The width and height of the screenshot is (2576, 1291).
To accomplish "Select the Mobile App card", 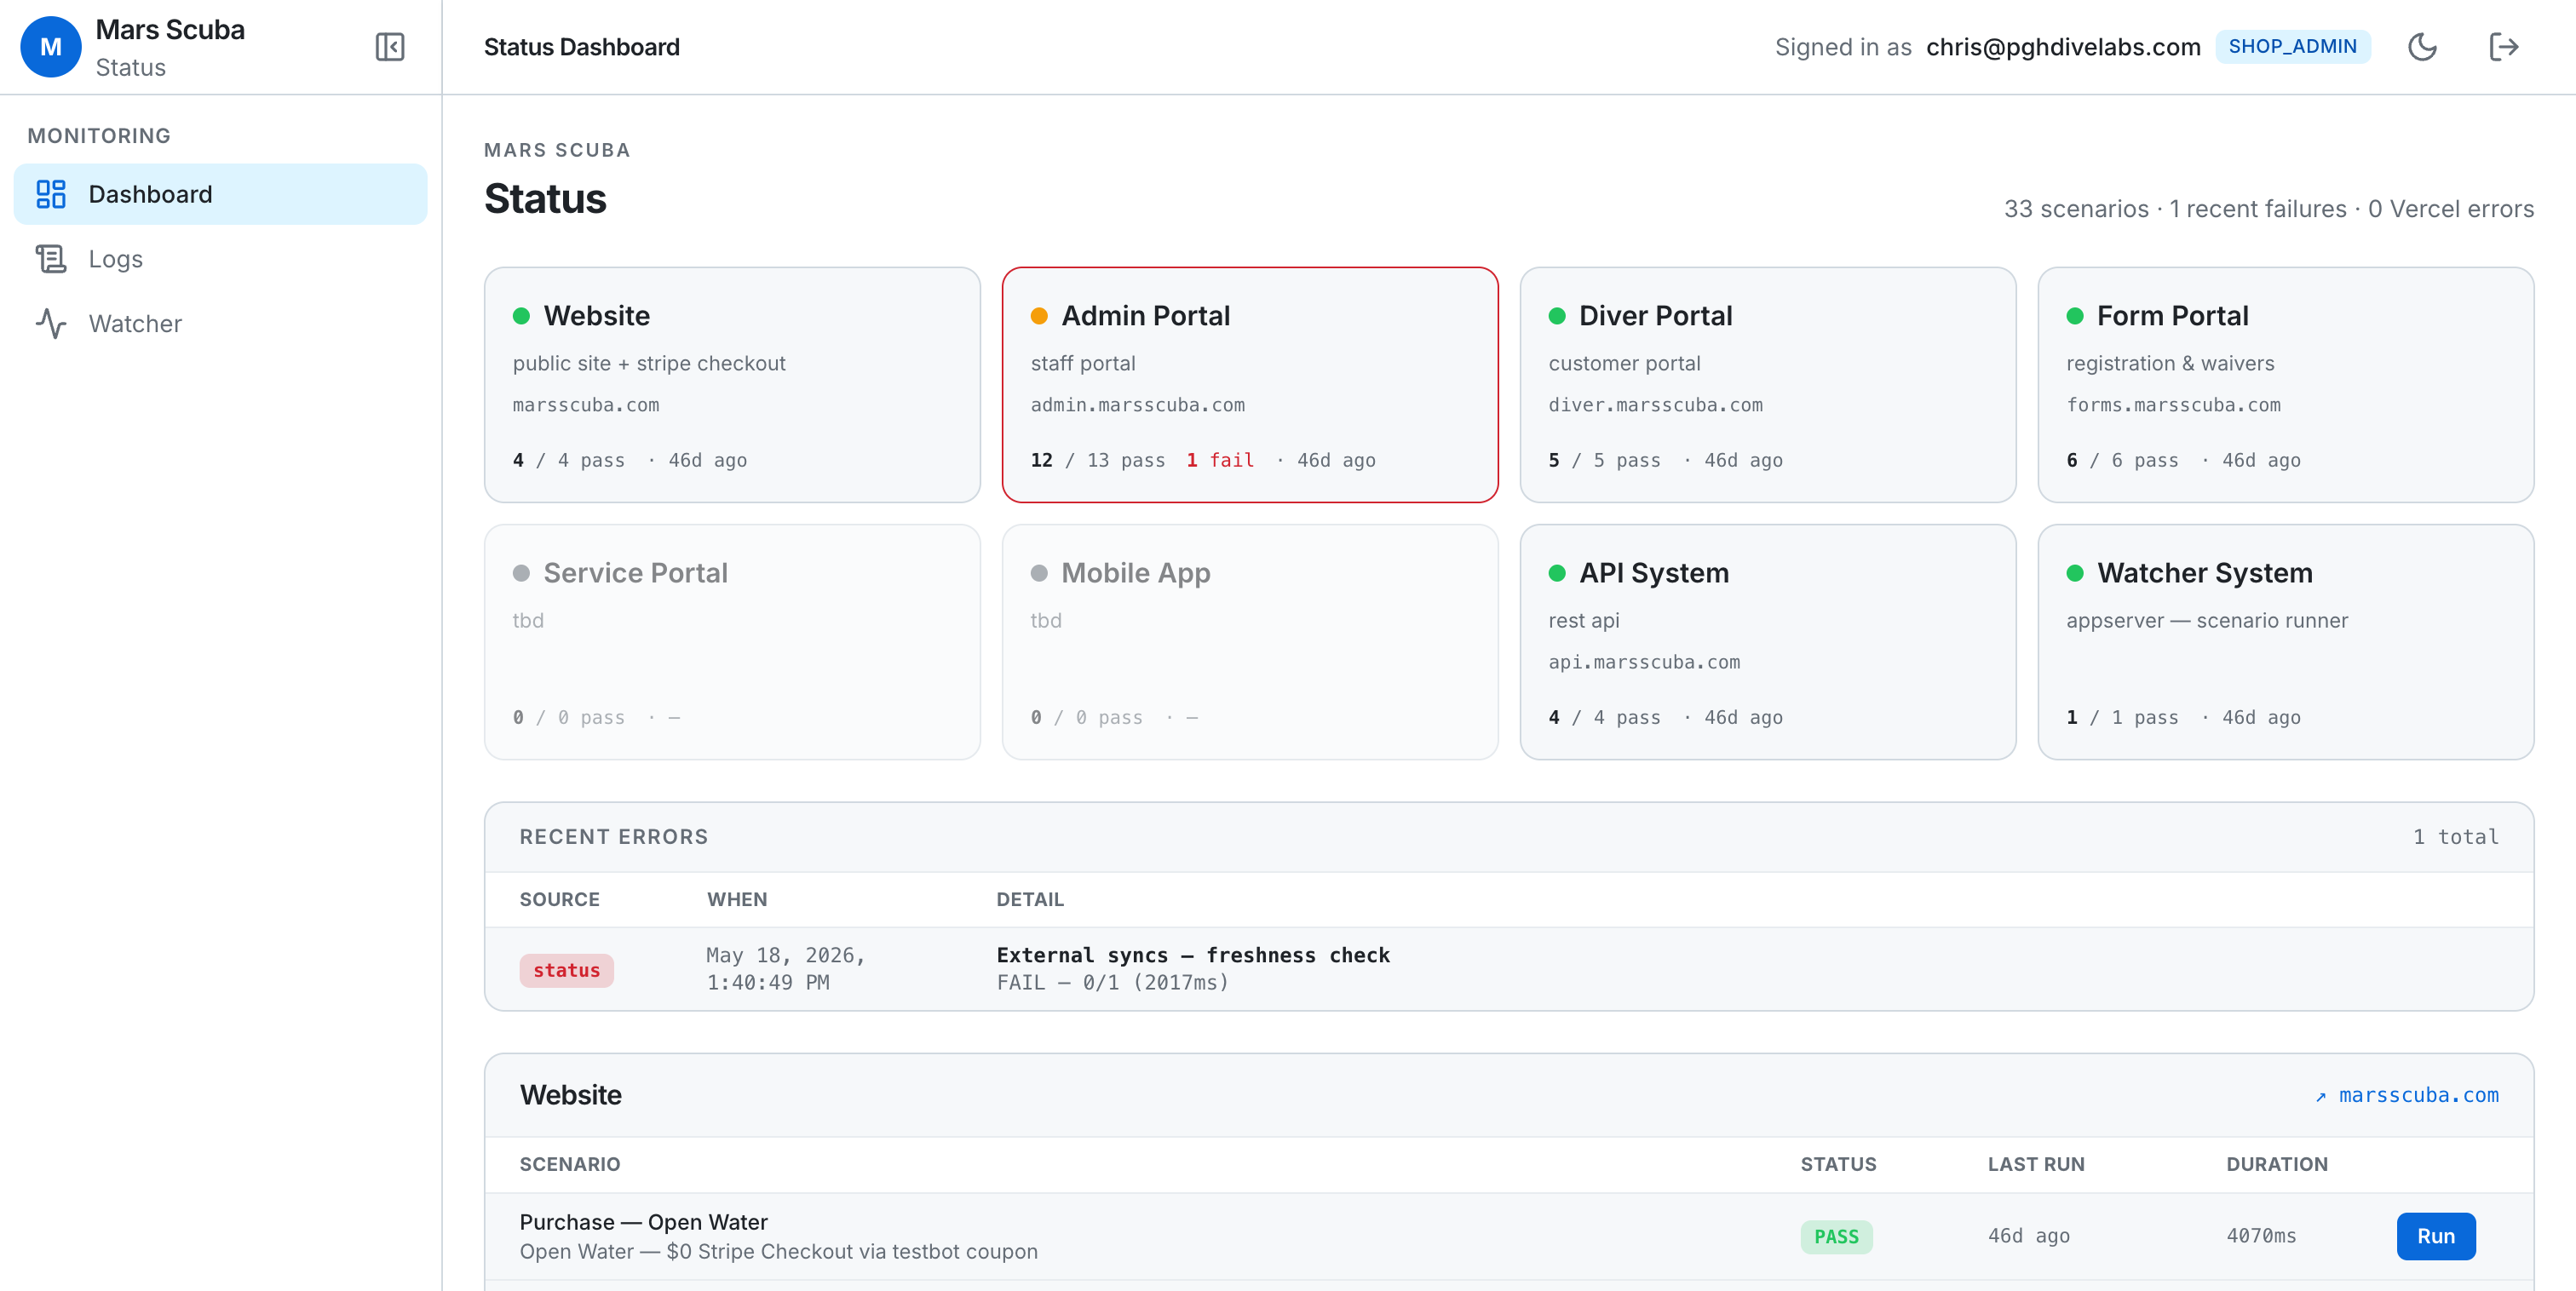I will point(1250,642).
